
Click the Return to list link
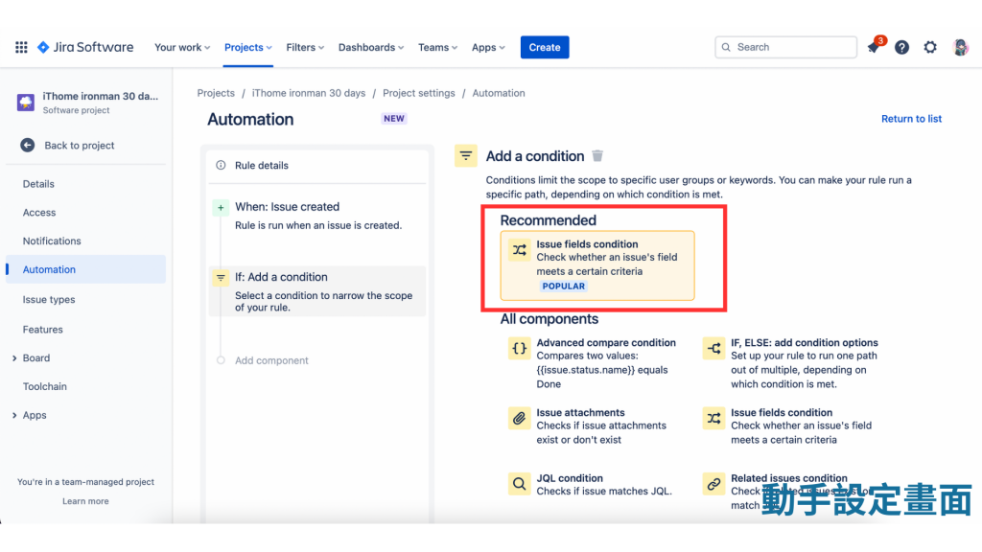pos(911,118)
